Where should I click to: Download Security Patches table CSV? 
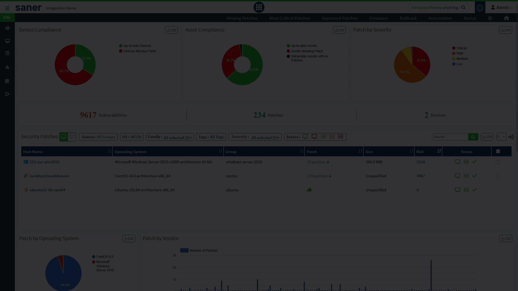[487, 137]
